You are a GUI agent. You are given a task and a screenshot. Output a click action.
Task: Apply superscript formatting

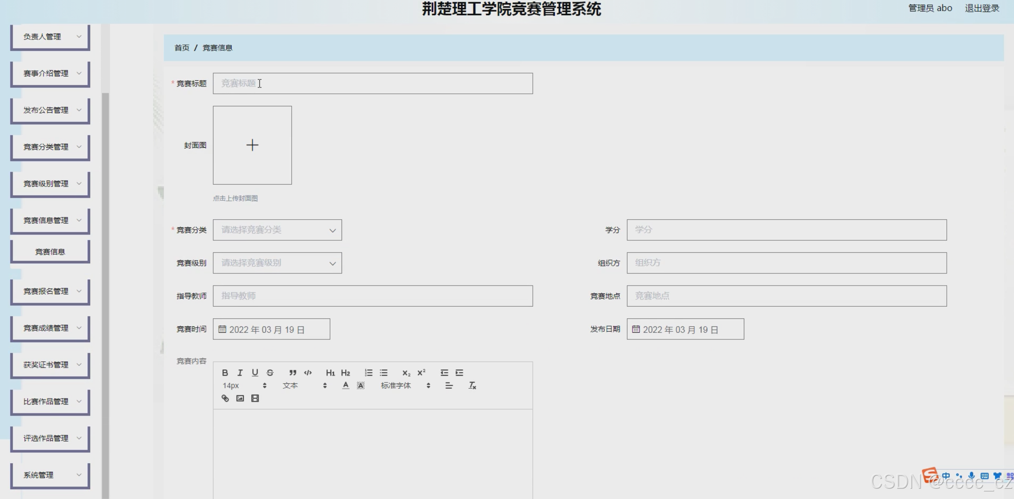coord(421,373)
